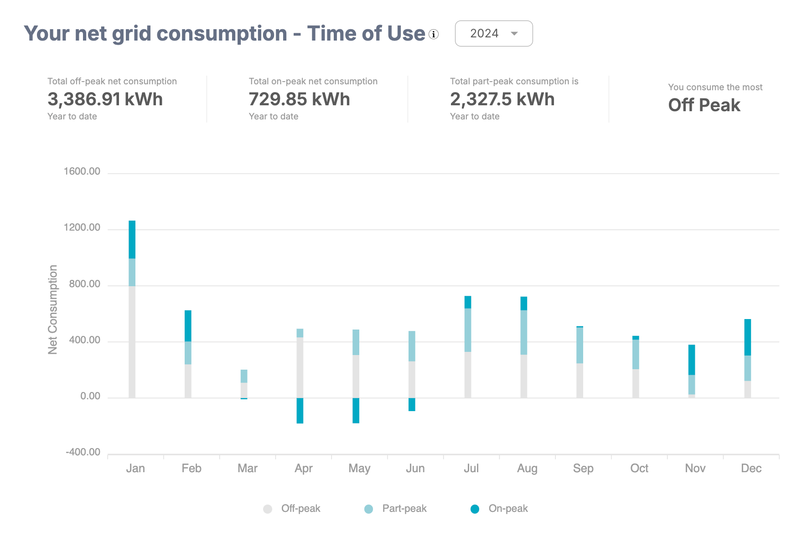Click January's off-peak gray bar segment

132,342
